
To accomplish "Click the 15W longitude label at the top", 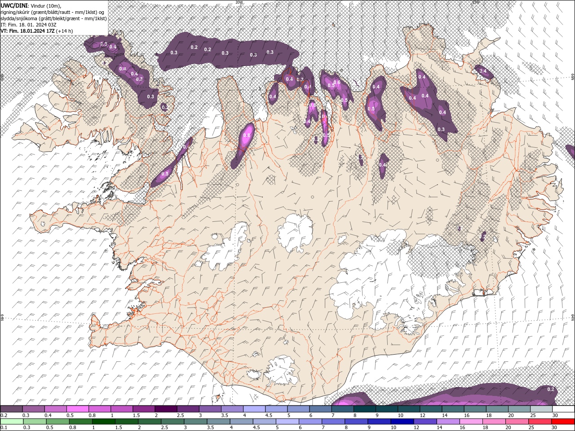I will [x=476, y=2].
